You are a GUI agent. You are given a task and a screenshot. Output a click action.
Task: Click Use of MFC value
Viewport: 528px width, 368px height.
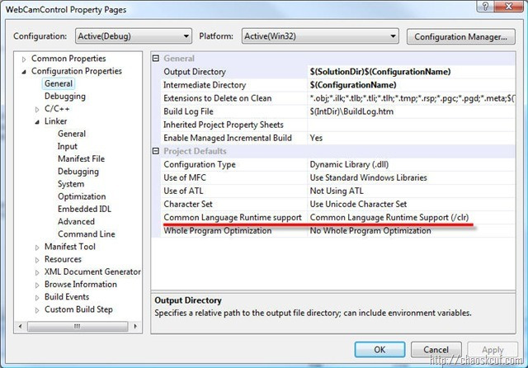(x=411, y=177)
